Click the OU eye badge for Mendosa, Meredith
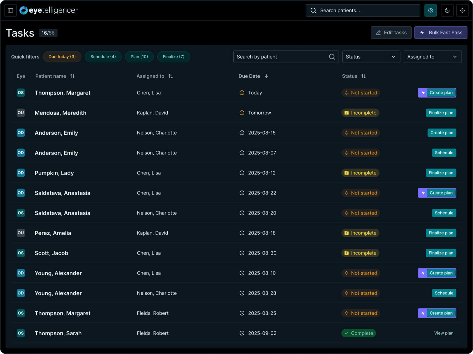This screenshot has width=473, height=354. pos(21,113)
